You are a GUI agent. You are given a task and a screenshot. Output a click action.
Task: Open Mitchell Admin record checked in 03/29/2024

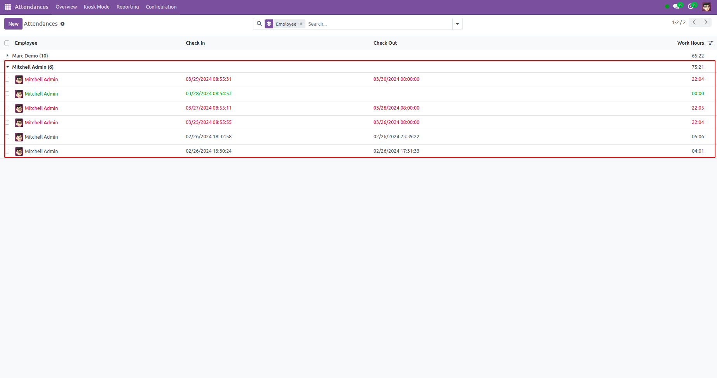[41, 80]
